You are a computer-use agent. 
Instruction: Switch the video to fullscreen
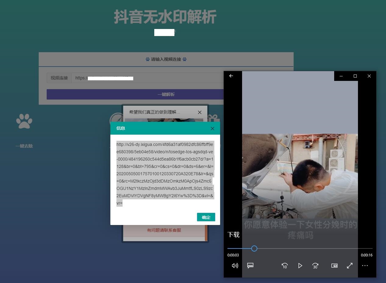point(349,266)
